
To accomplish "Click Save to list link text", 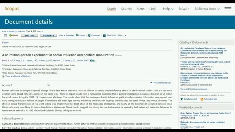I will [111, 35].
